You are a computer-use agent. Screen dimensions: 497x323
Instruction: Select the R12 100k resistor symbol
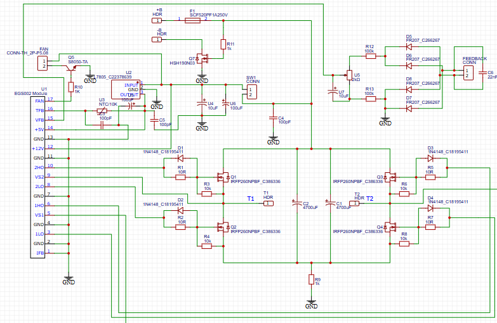tap(371, 56)
